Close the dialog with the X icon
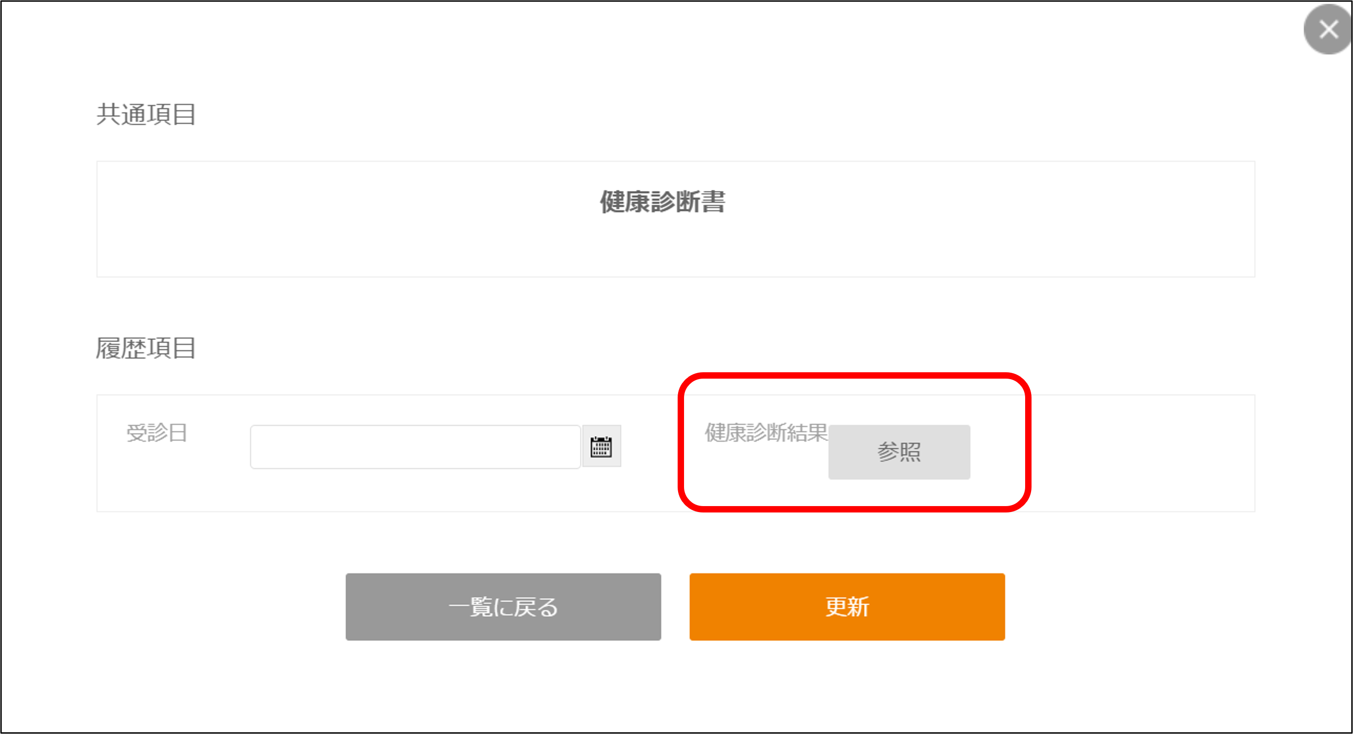1353x734 pixels. [x=1328, y=30]
